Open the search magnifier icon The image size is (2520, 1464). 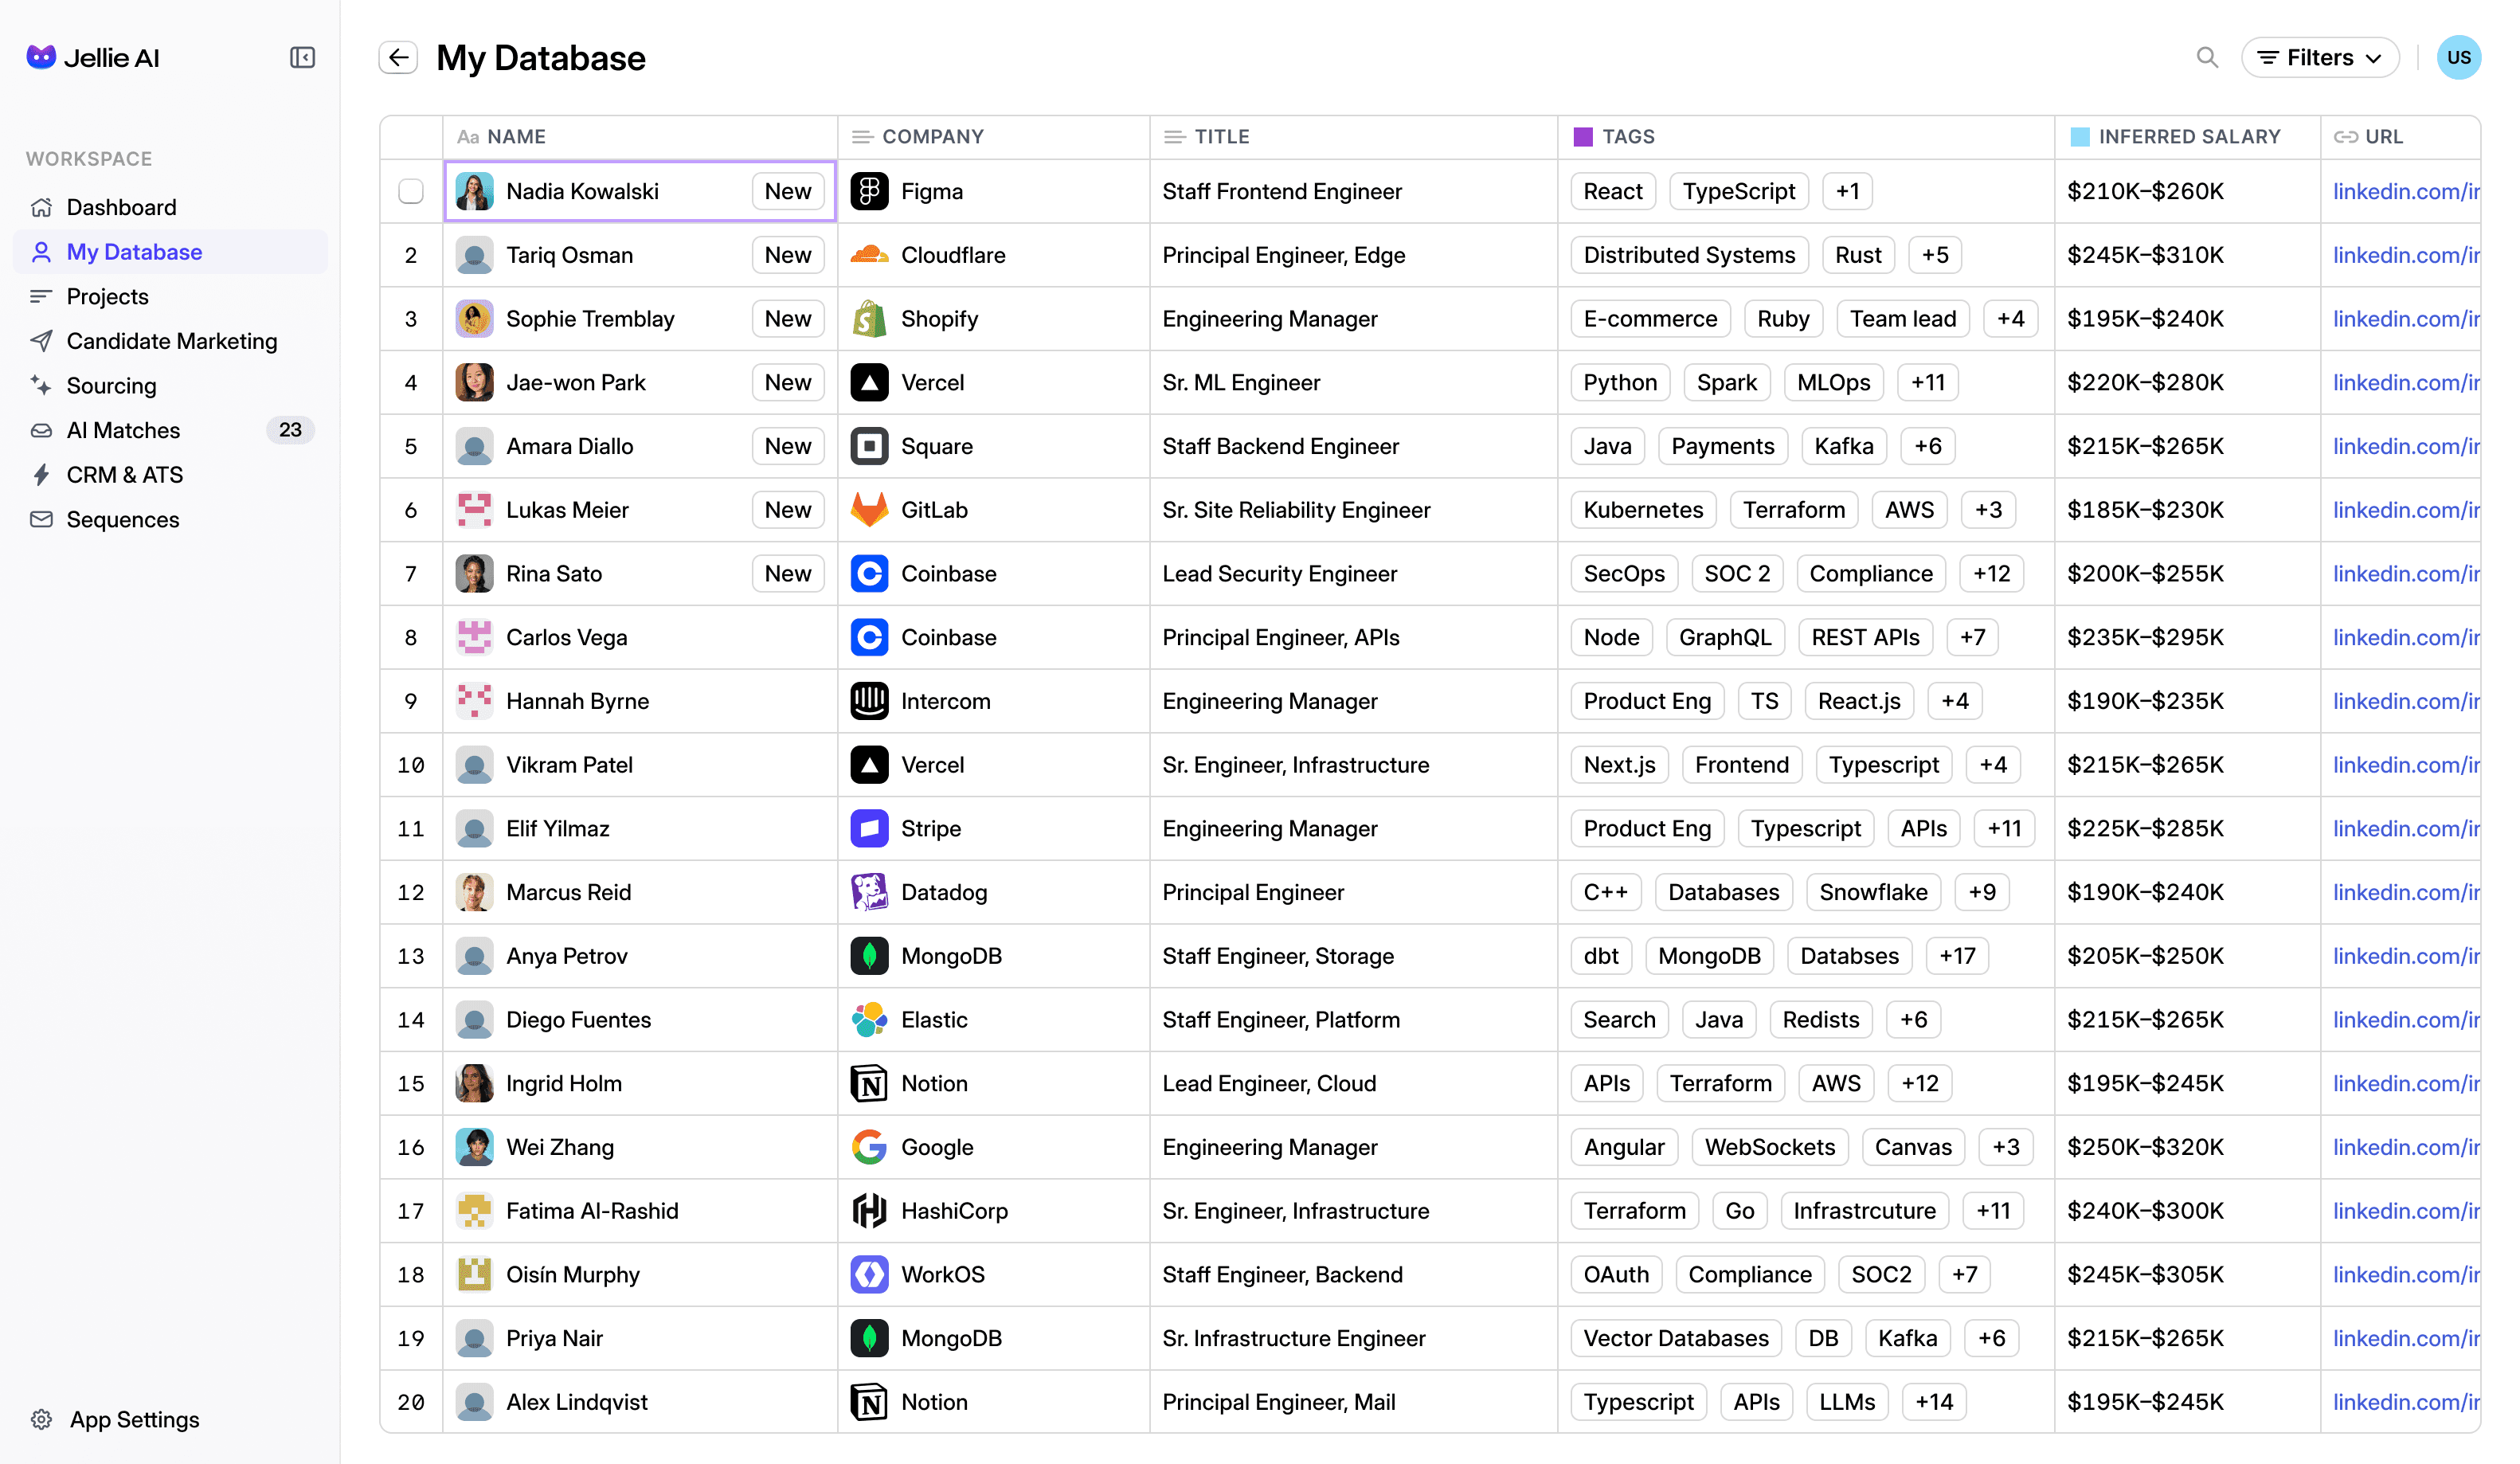[x=2206, y=58]
